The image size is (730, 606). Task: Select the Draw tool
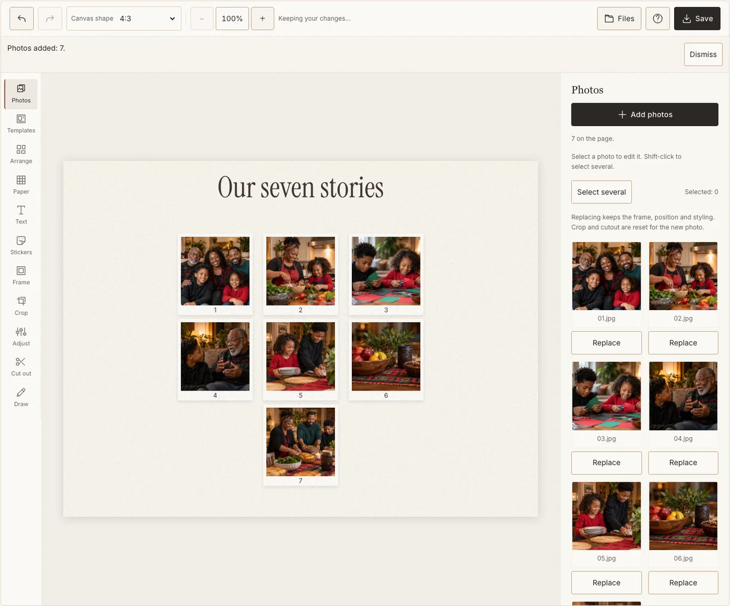21,398
